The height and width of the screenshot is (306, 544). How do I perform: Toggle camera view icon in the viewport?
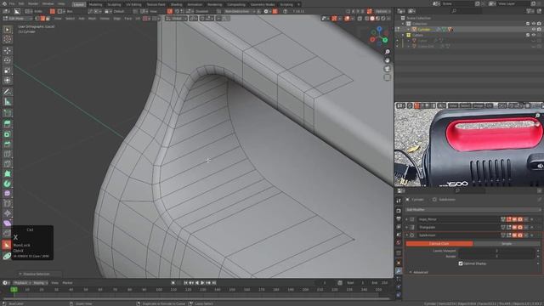(388, 69)
